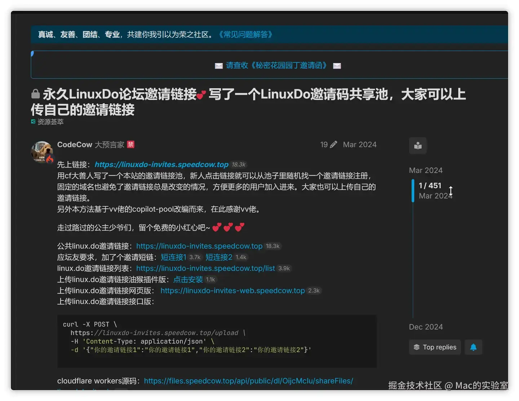Click the Top replies button
This screenshot has height=401, width=519.
pos(435,347)
